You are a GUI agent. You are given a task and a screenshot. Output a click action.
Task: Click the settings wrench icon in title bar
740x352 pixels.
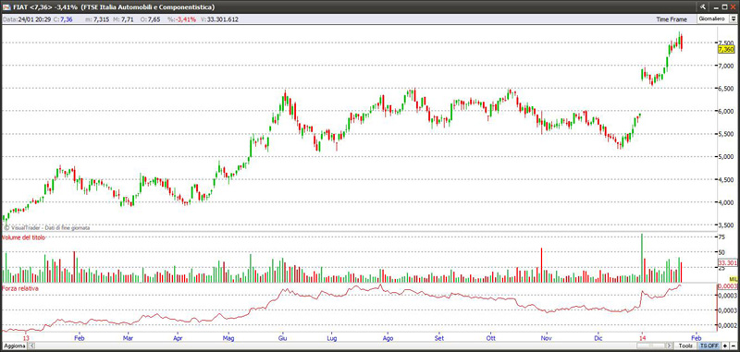click(703, 6)
